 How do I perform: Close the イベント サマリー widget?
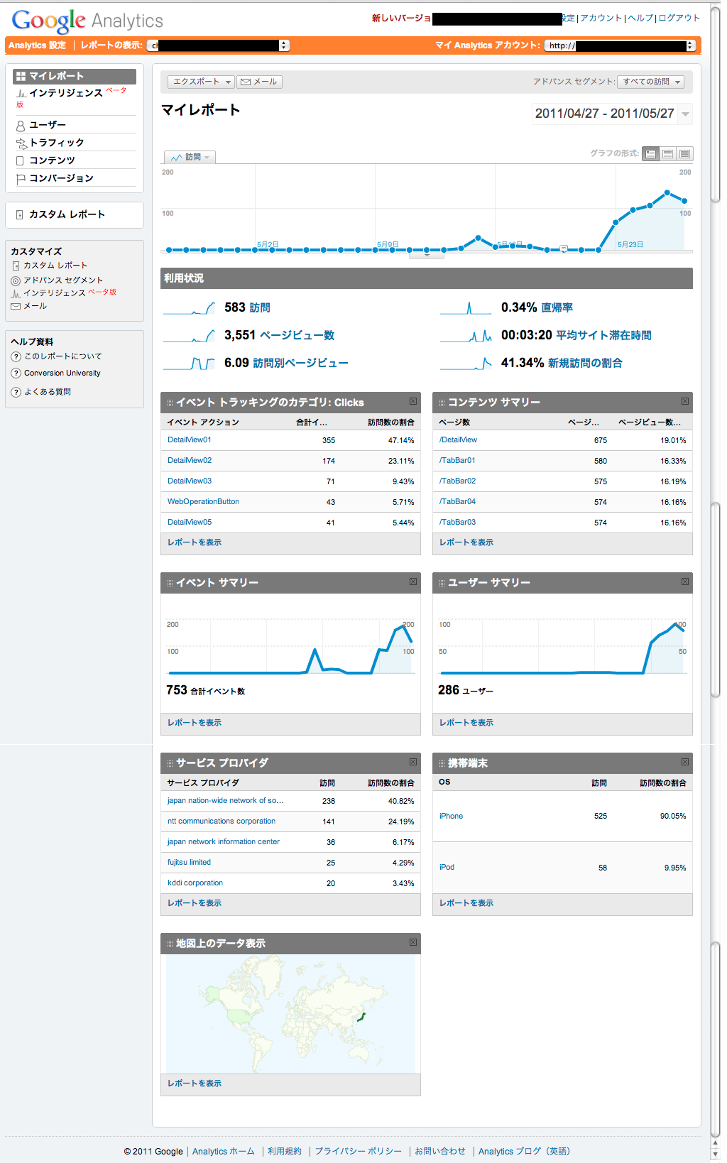[x=413, y=581]
